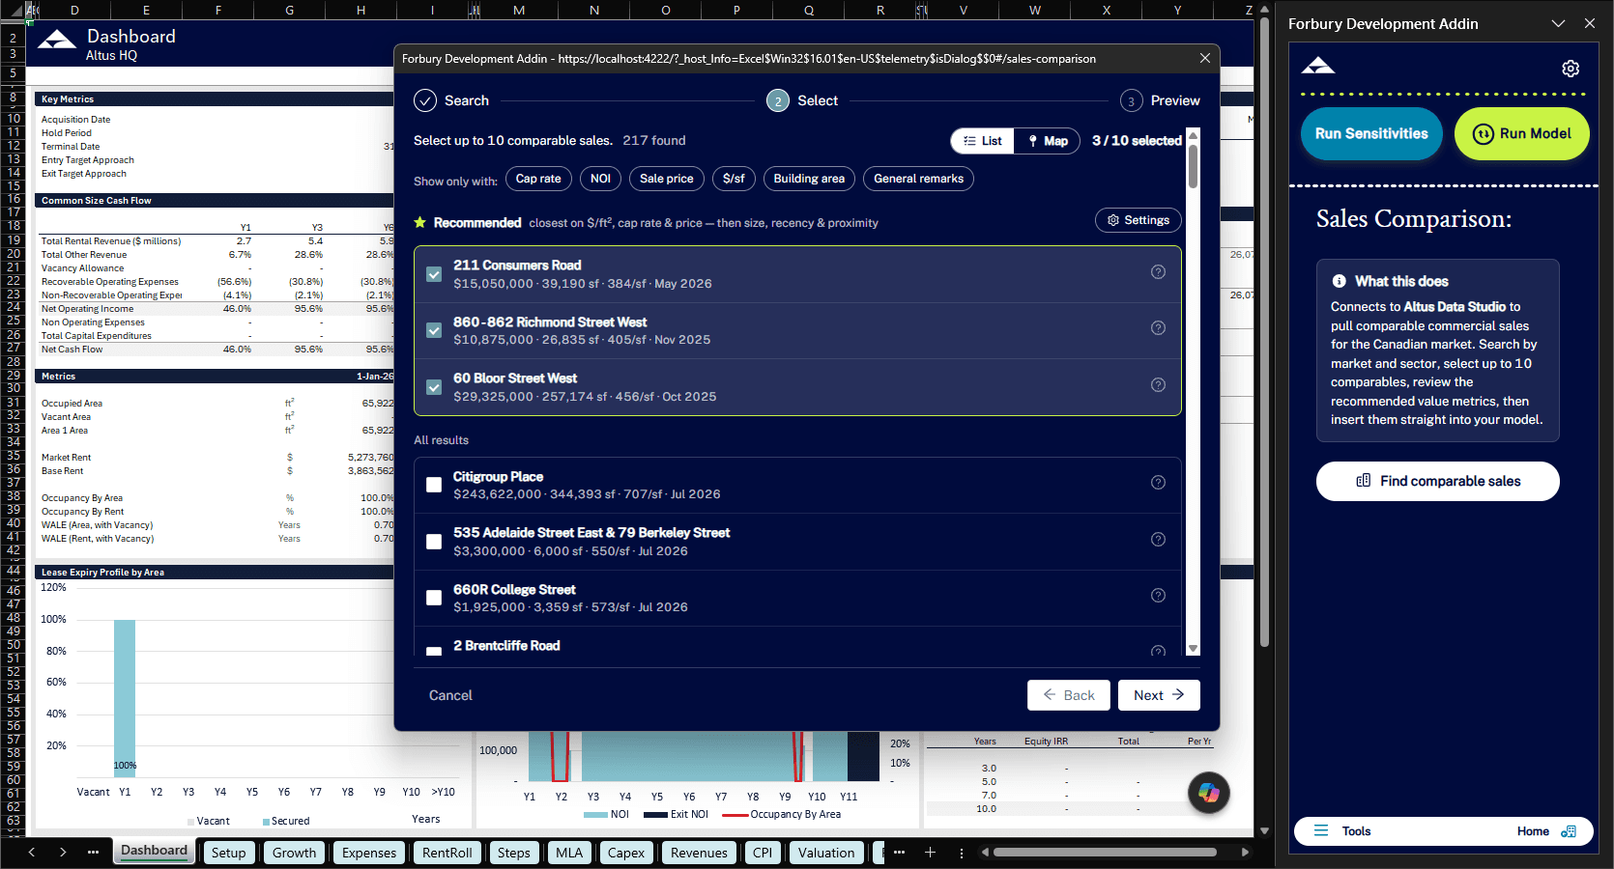Click the worksheet scroll-down arrow
This screenshot has height=869, width=1614.
[1264, 830]
